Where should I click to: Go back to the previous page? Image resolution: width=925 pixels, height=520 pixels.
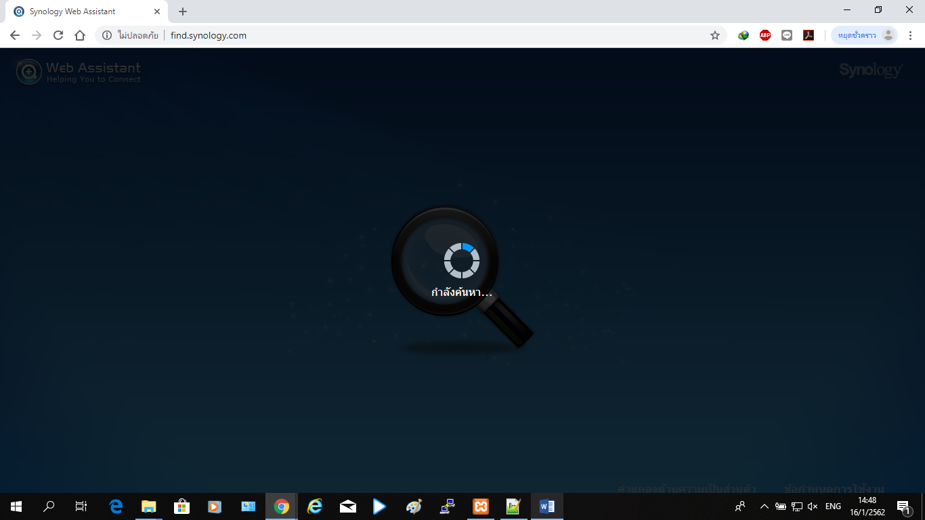[15, 35]
